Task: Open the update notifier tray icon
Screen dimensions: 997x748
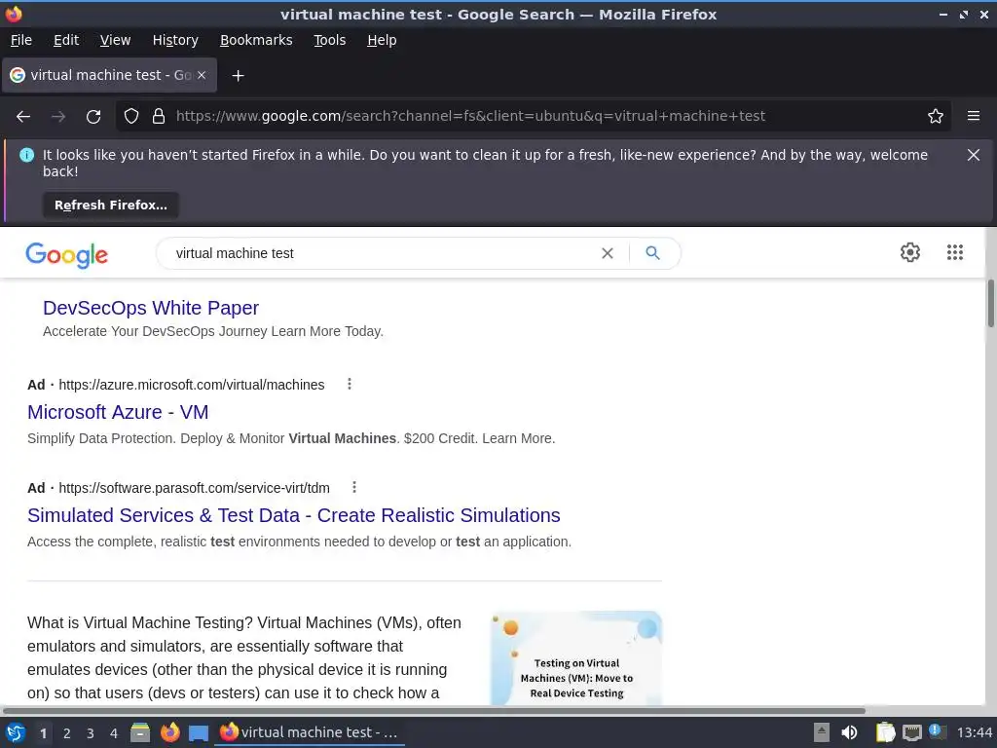Action: [x=937, y=731]
